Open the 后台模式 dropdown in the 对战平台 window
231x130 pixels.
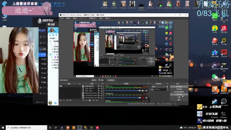[53, 38]
